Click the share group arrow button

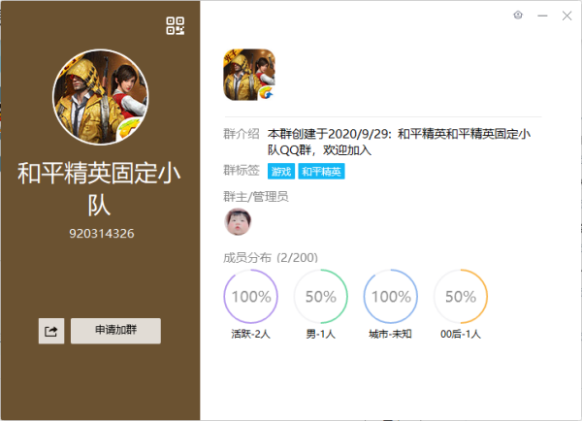(x=51, y=331)
